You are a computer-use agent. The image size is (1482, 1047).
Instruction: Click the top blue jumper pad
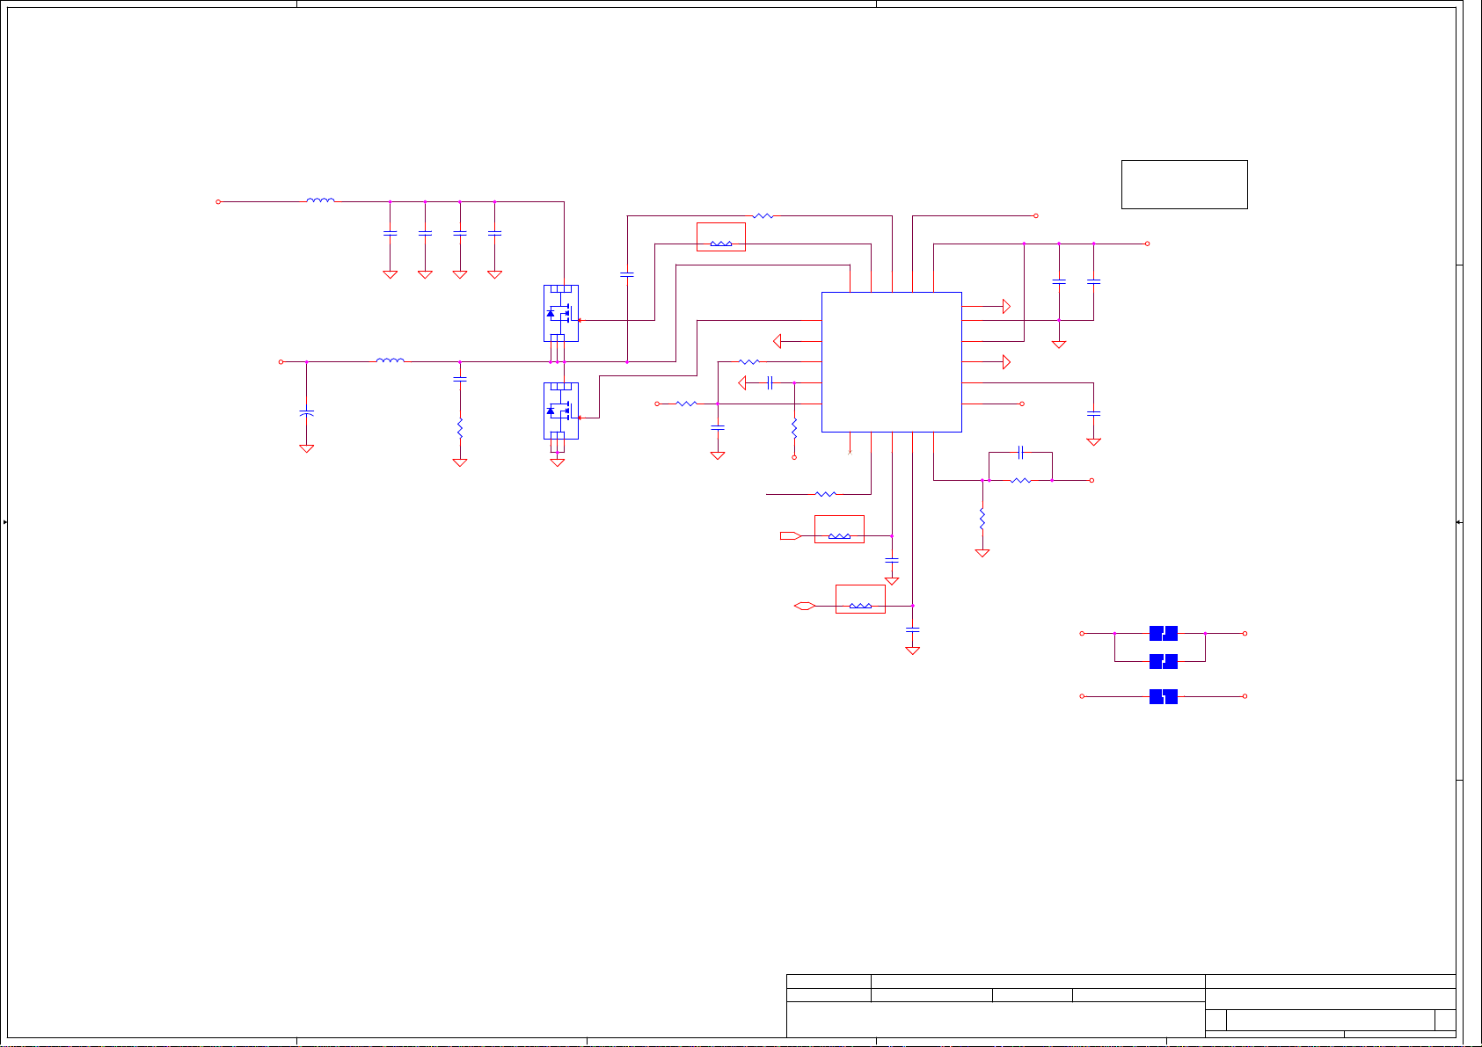pyautogui.click(x=1164, y=633)
